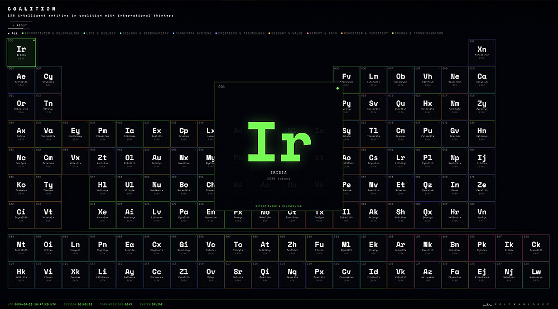Enable the Planetary Systems filter
This screenshot has width=558, height=309.
tap(193, 33)
